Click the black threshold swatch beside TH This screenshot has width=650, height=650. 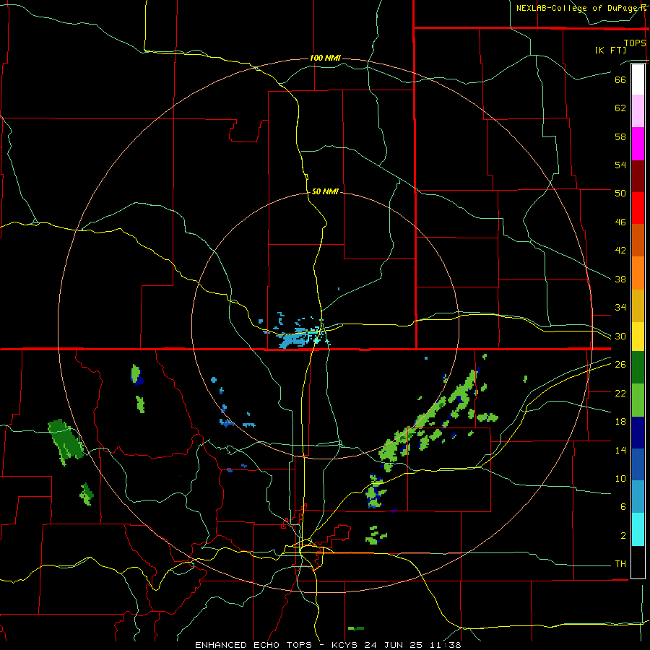[x=638, y=562]
